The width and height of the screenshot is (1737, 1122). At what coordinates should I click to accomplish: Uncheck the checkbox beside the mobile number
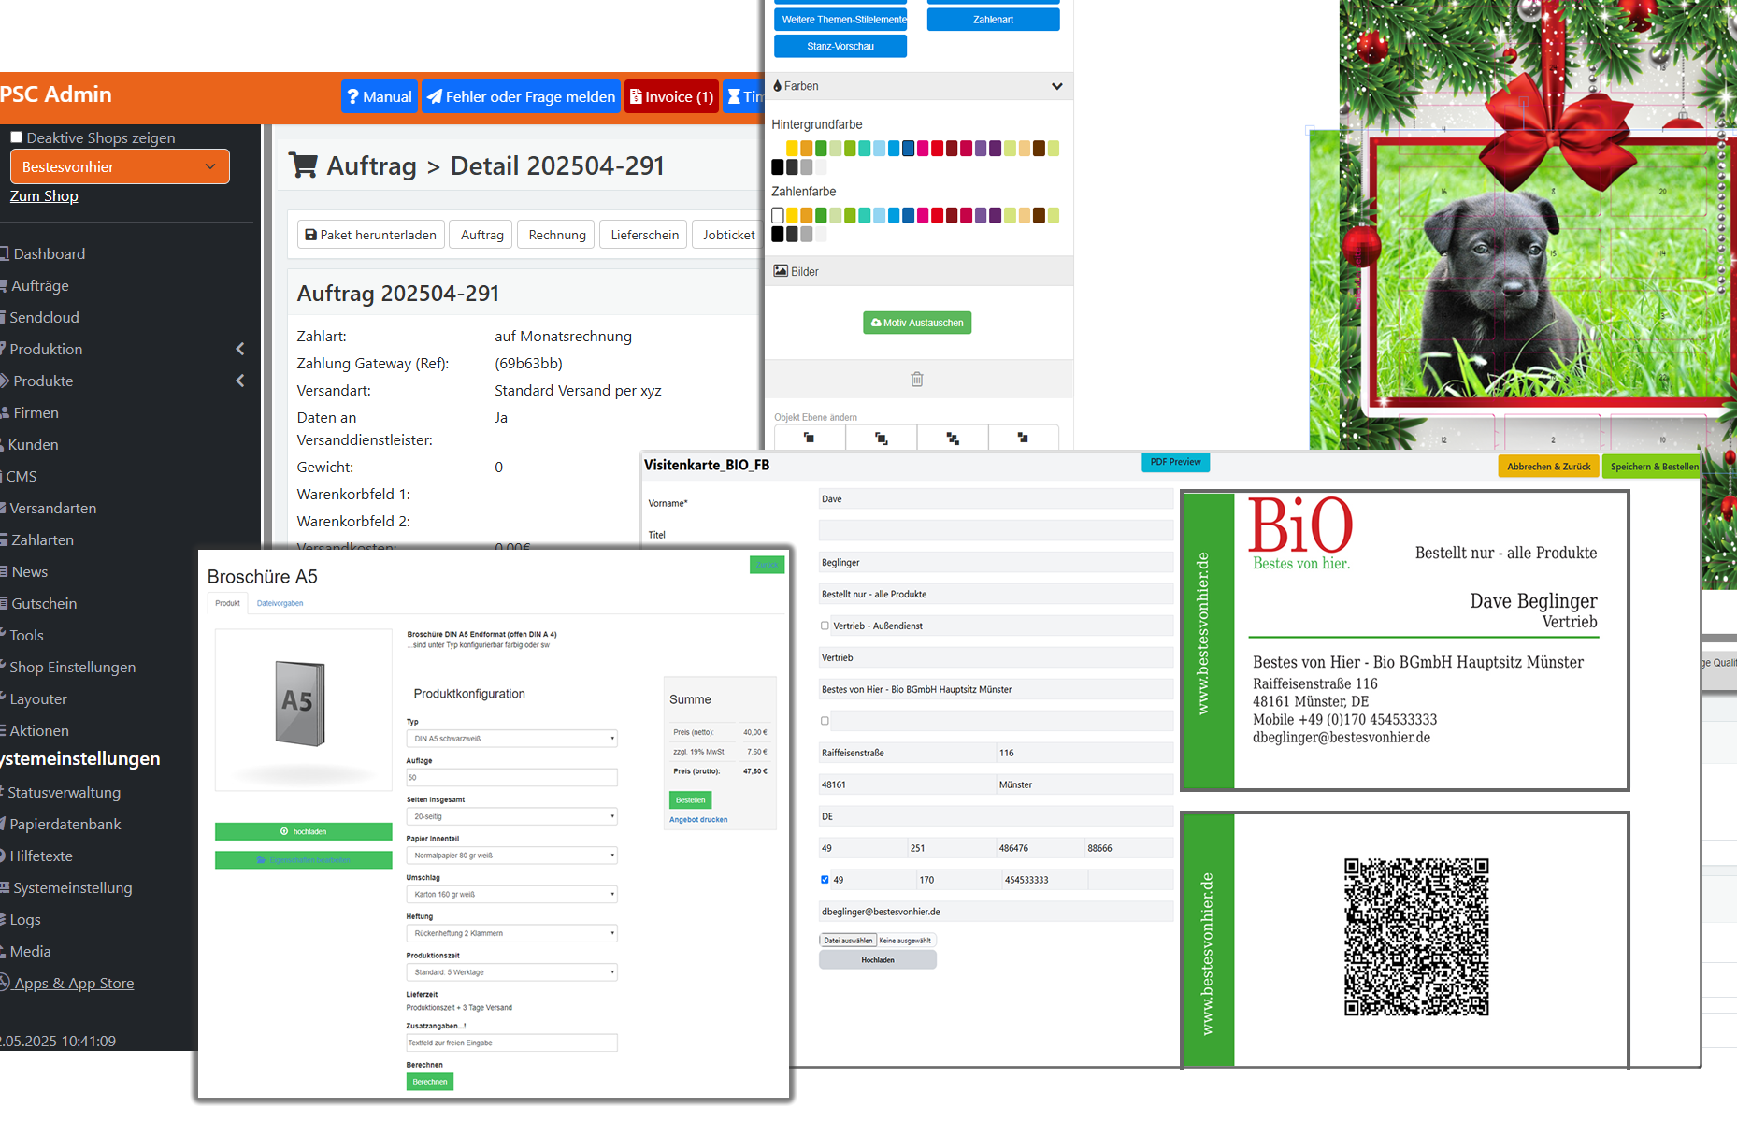[x=825, y=880]
